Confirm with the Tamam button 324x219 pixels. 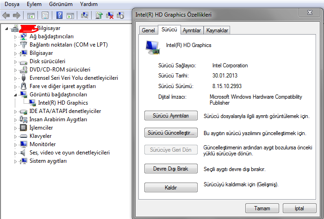coord(262,208)
